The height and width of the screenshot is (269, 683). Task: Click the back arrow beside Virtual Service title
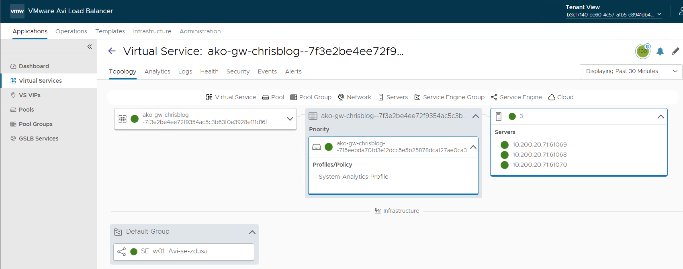pos(112,51)
